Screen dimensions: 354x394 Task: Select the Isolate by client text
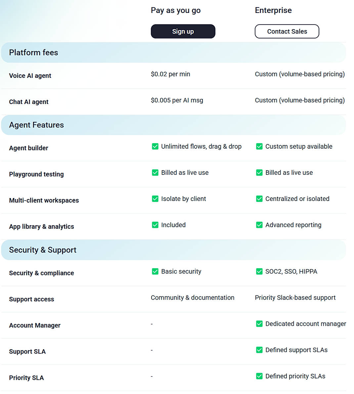click(184, 199)
